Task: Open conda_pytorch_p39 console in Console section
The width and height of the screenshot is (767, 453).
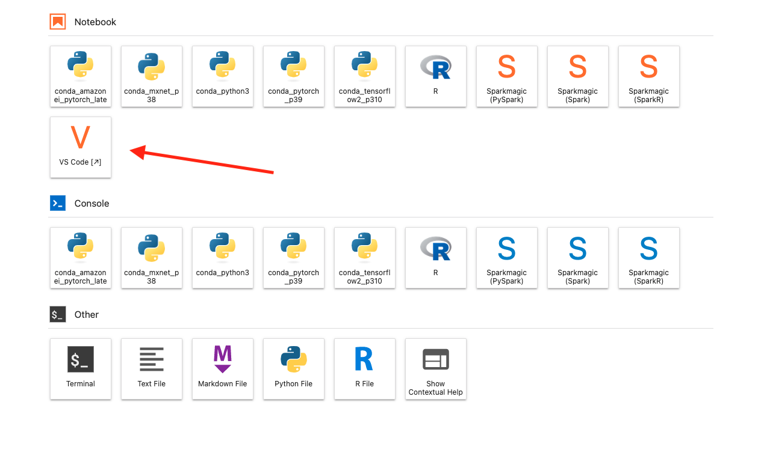Action: pyautogui.click(x=294, y=258)
